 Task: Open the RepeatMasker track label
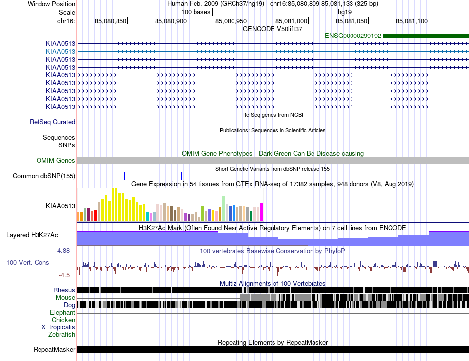tap(54, 349)
